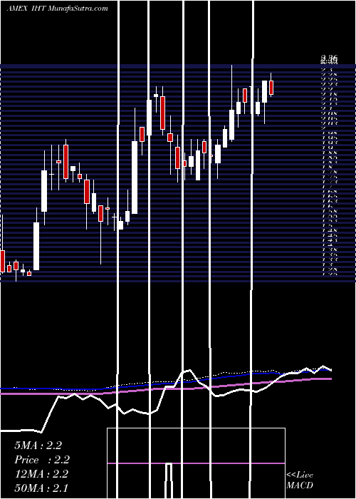Click the AMEX IHT MunafaSutra.com chart title
This screenshot has height=499, width=356.
click(x=57, y=9)
